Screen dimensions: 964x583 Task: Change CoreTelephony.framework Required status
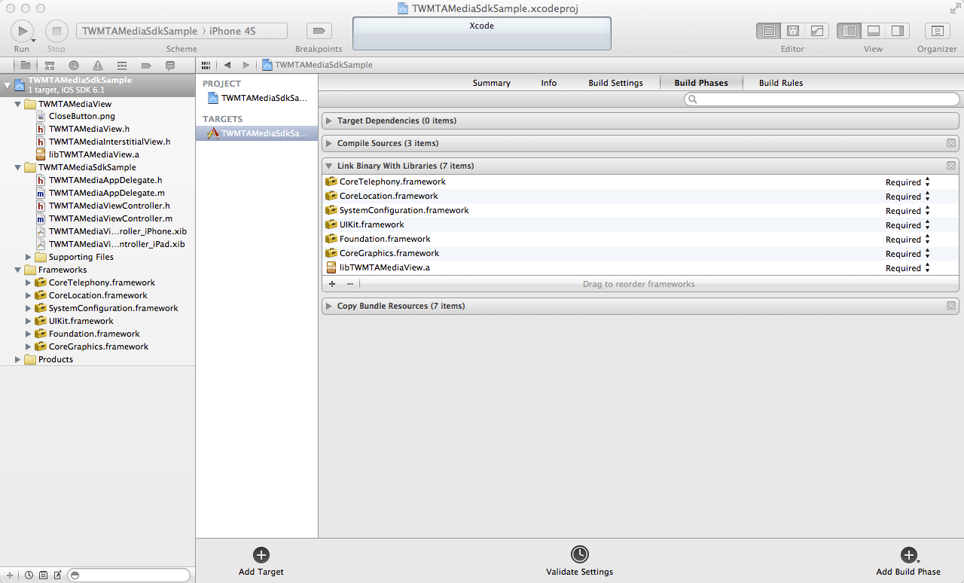point(908,182)
